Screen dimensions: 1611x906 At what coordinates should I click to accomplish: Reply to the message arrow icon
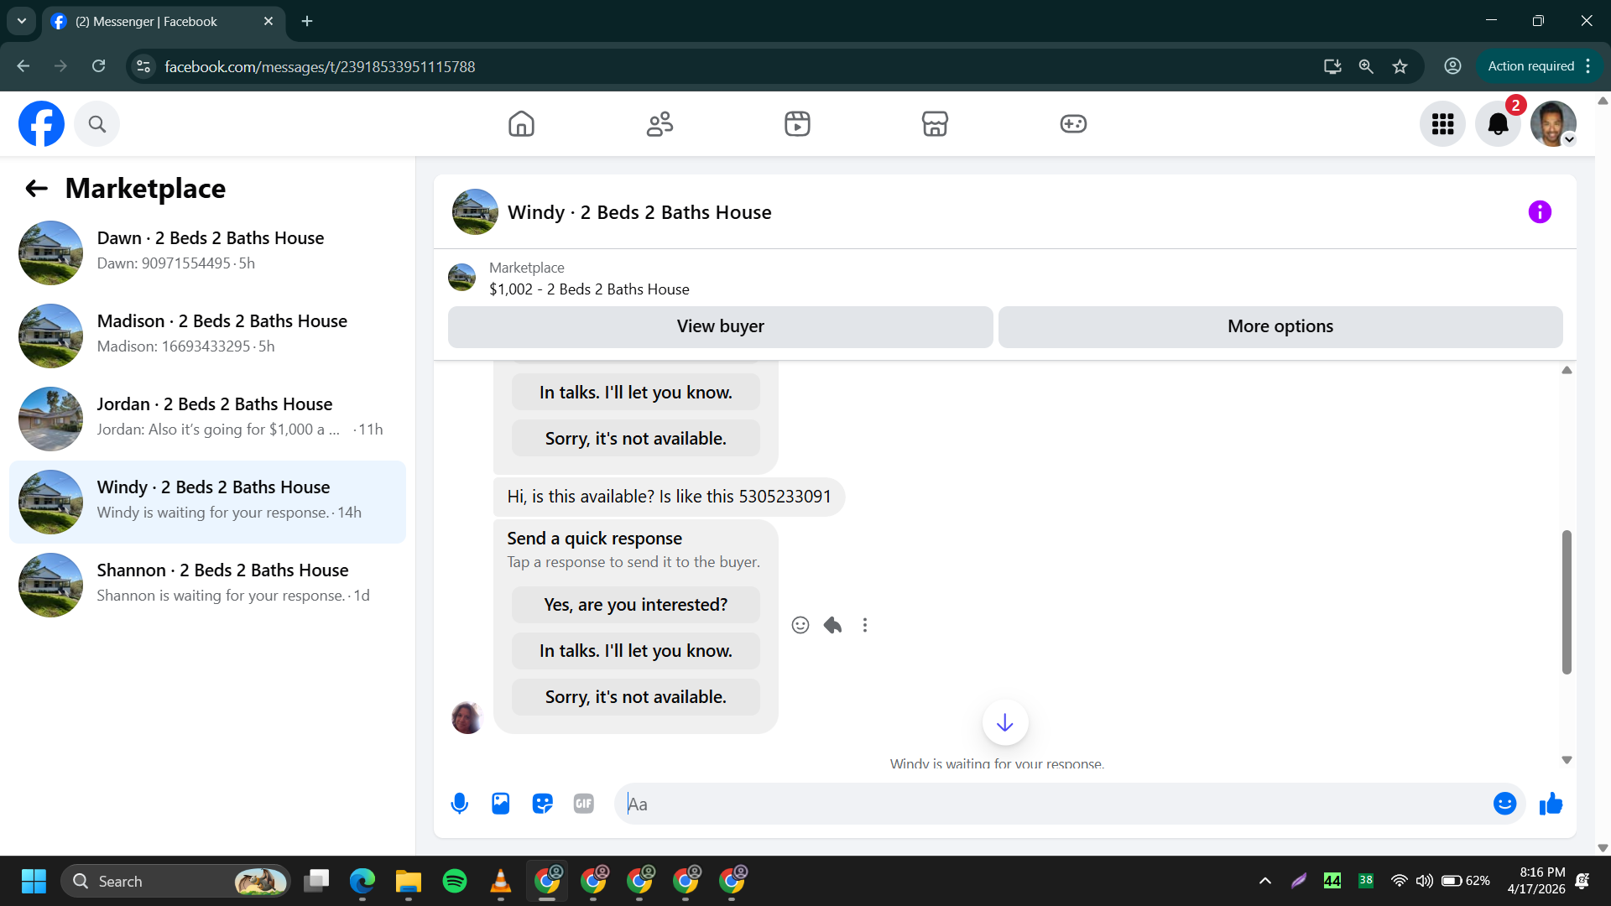[x=832, y=625]
